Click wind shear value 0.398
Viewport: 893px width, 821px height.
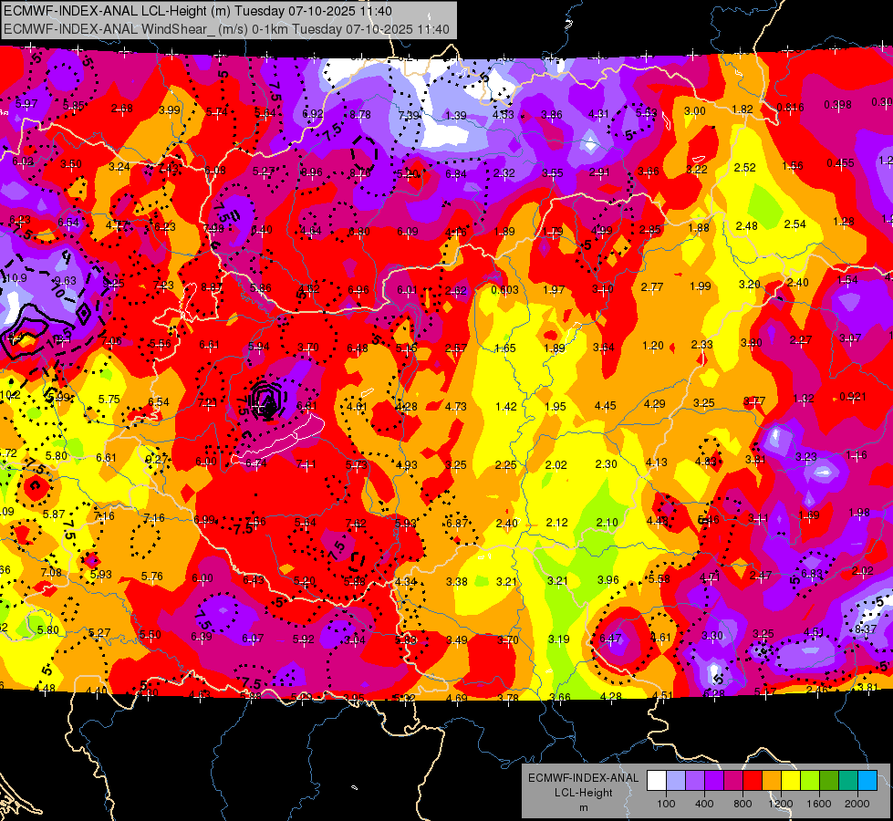[837, 105]
